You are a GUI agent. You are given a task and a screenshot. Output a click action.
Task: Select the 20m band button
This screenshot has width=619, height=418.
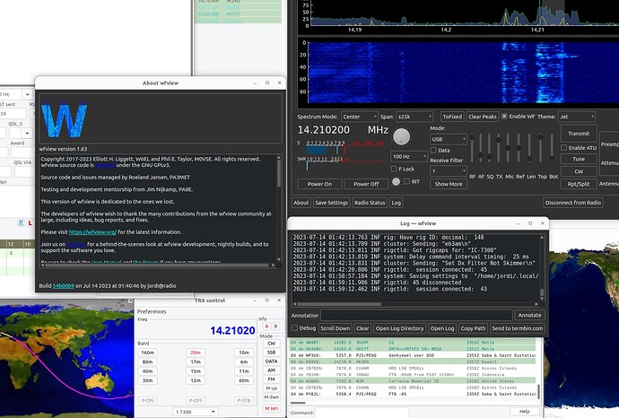pos(196,353)
